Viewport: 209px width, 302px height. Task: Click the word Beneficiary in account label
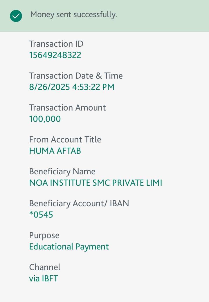point(50,203)
